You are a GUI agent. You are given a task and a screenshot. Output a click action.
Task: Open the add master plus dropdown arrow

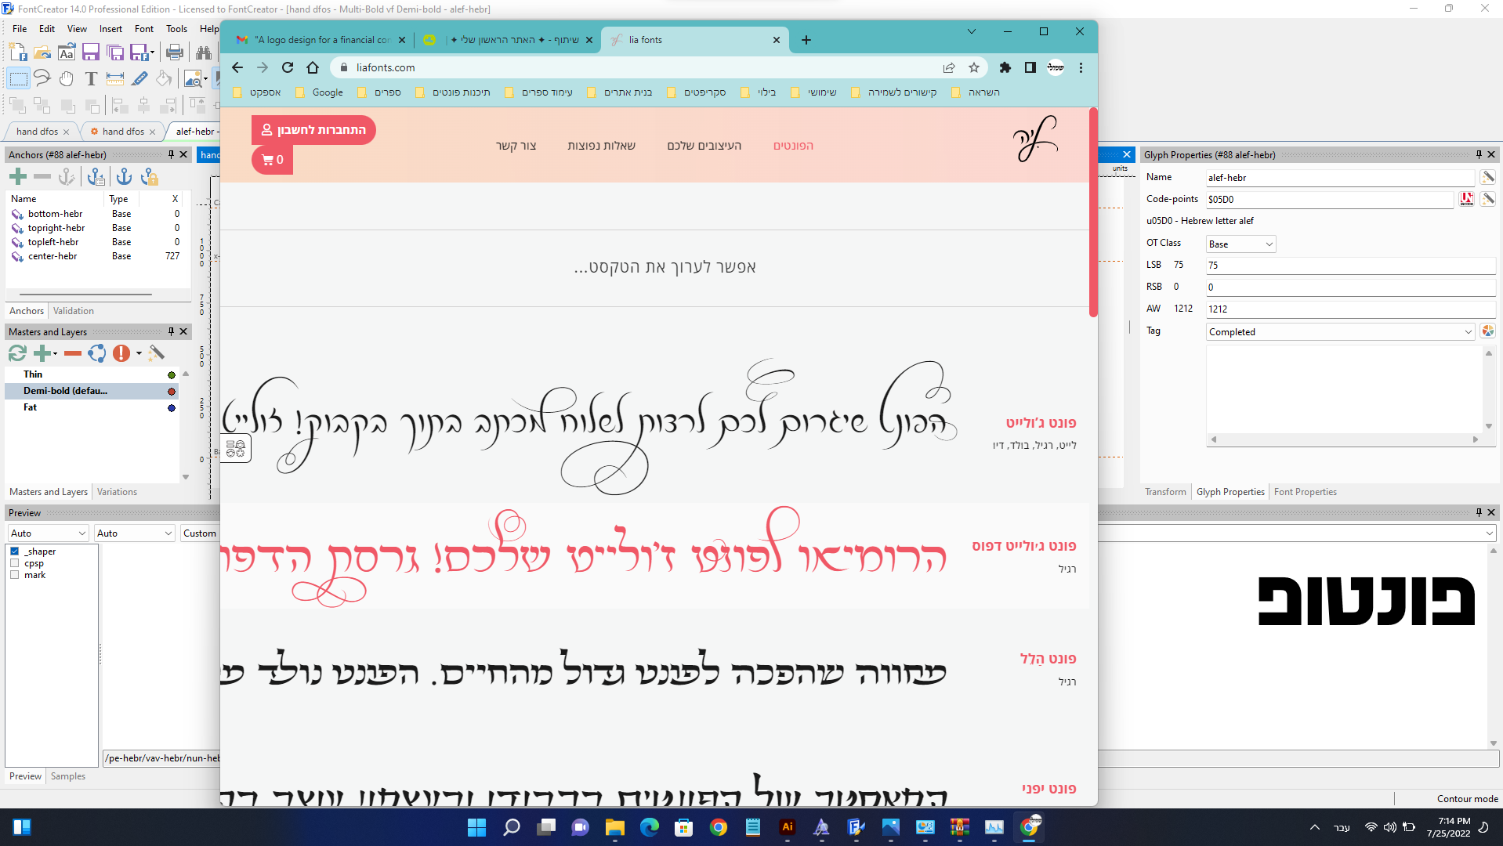click(56, 354)
